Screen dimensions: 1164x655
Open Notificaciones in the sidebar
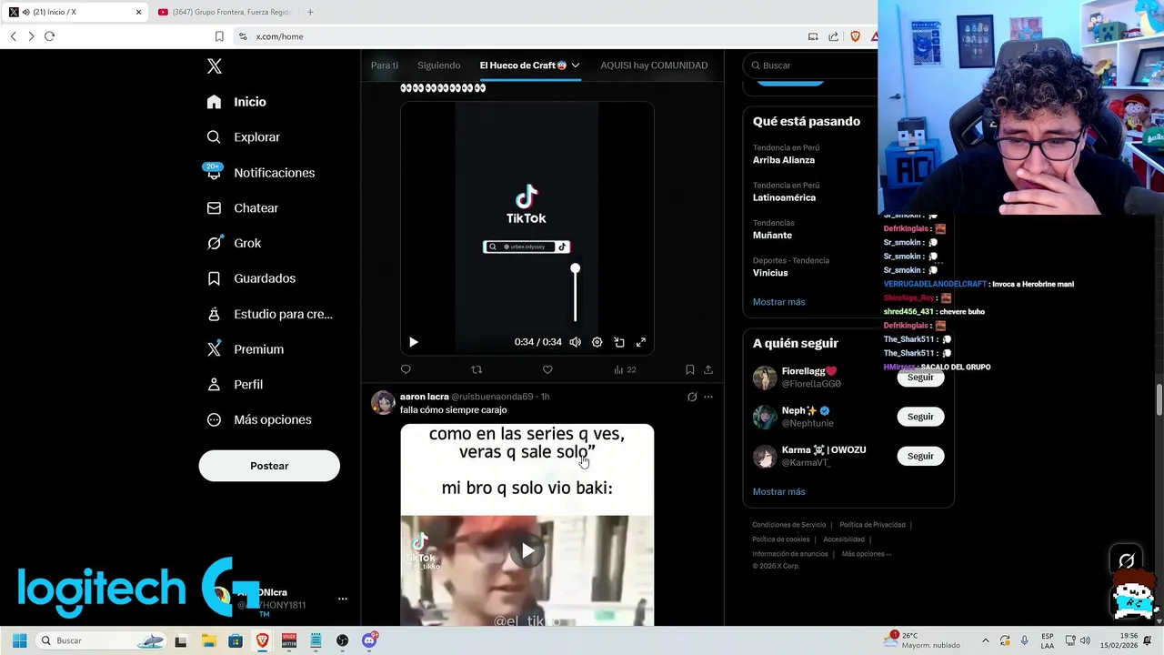(261, 173)
